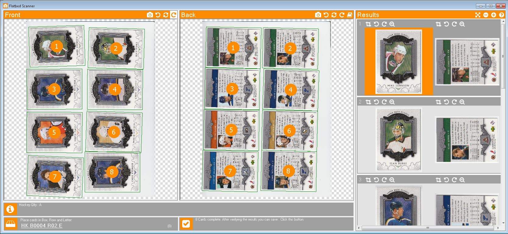Click the book icon in Back header
Screen dimensions: 508x234
coord(350,15)
